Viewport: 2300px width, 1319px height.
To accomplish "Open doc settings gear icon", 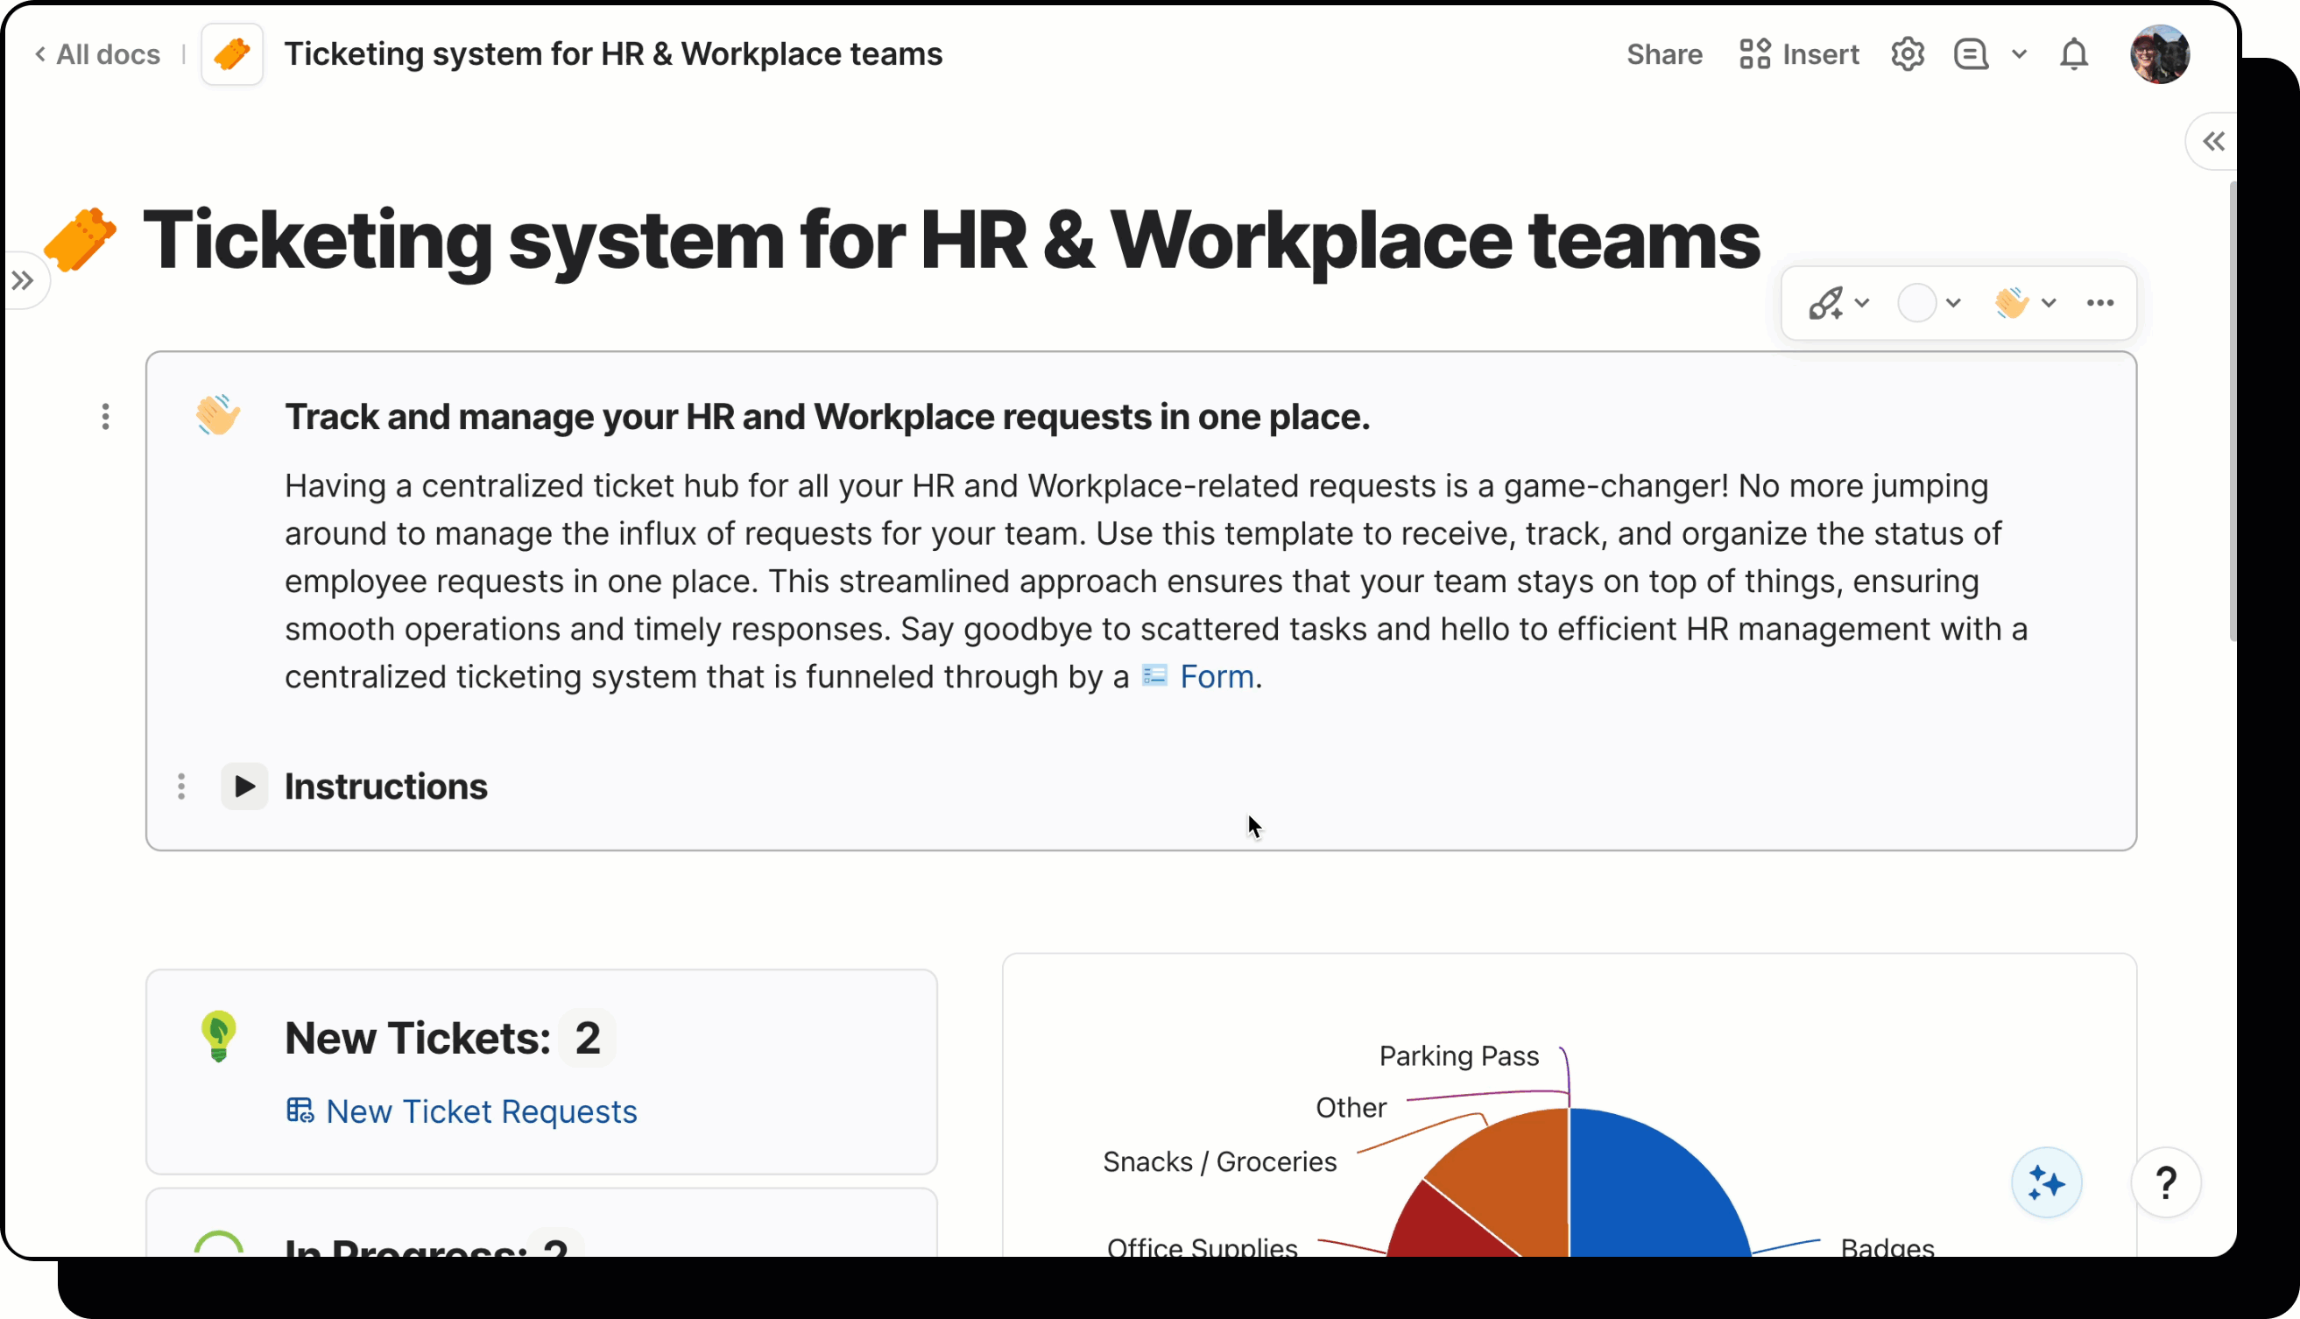I will click(x=1907, y=54).
